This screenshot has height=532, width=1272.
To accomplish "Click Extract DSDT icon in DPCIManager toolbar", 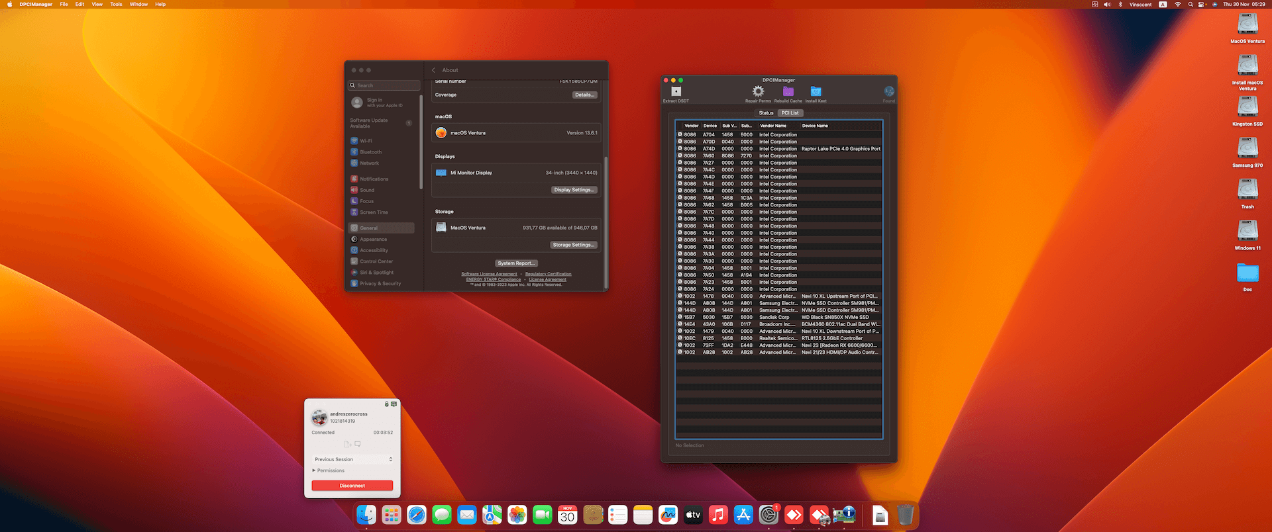I will coord(676,91).
